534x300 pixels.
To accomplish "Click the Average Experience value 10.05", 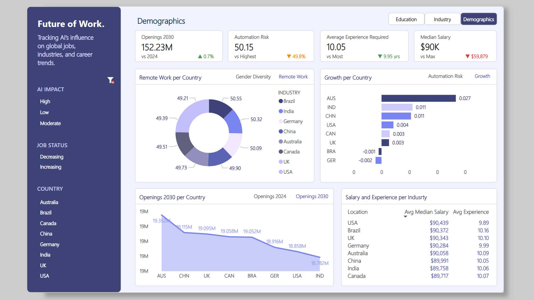I will 336,47.
